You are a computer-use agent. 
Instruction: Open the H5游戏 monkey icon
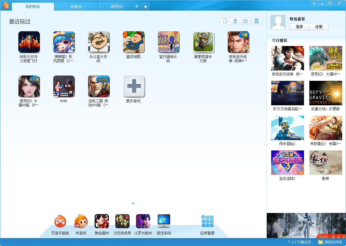81,221
